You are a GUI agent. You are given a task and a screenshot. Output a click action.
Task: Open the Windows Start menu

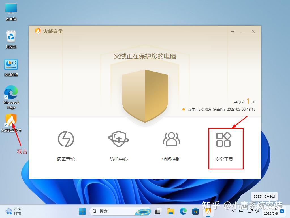click(82, 211)
